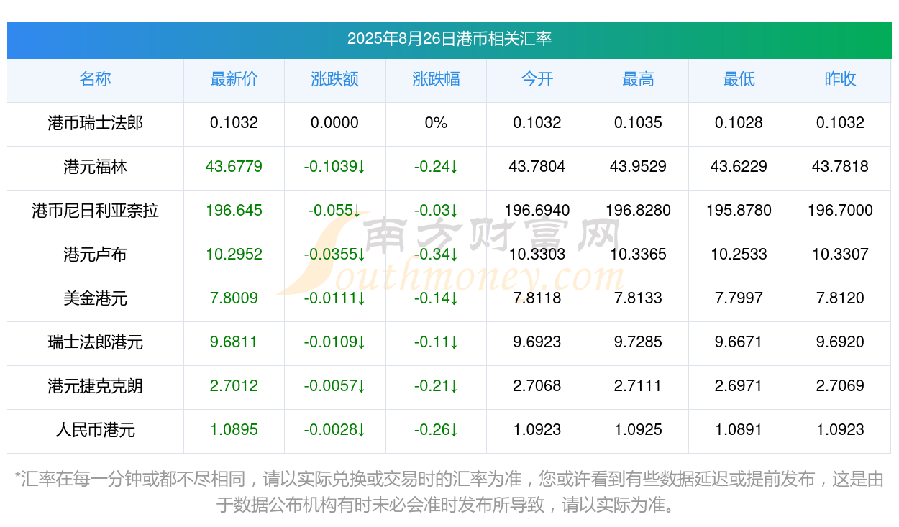Click change value -0.0109↓ in 瑞士法郎港元 row
The width and height of the screenshot is (899, 527).
pos(334,342)
